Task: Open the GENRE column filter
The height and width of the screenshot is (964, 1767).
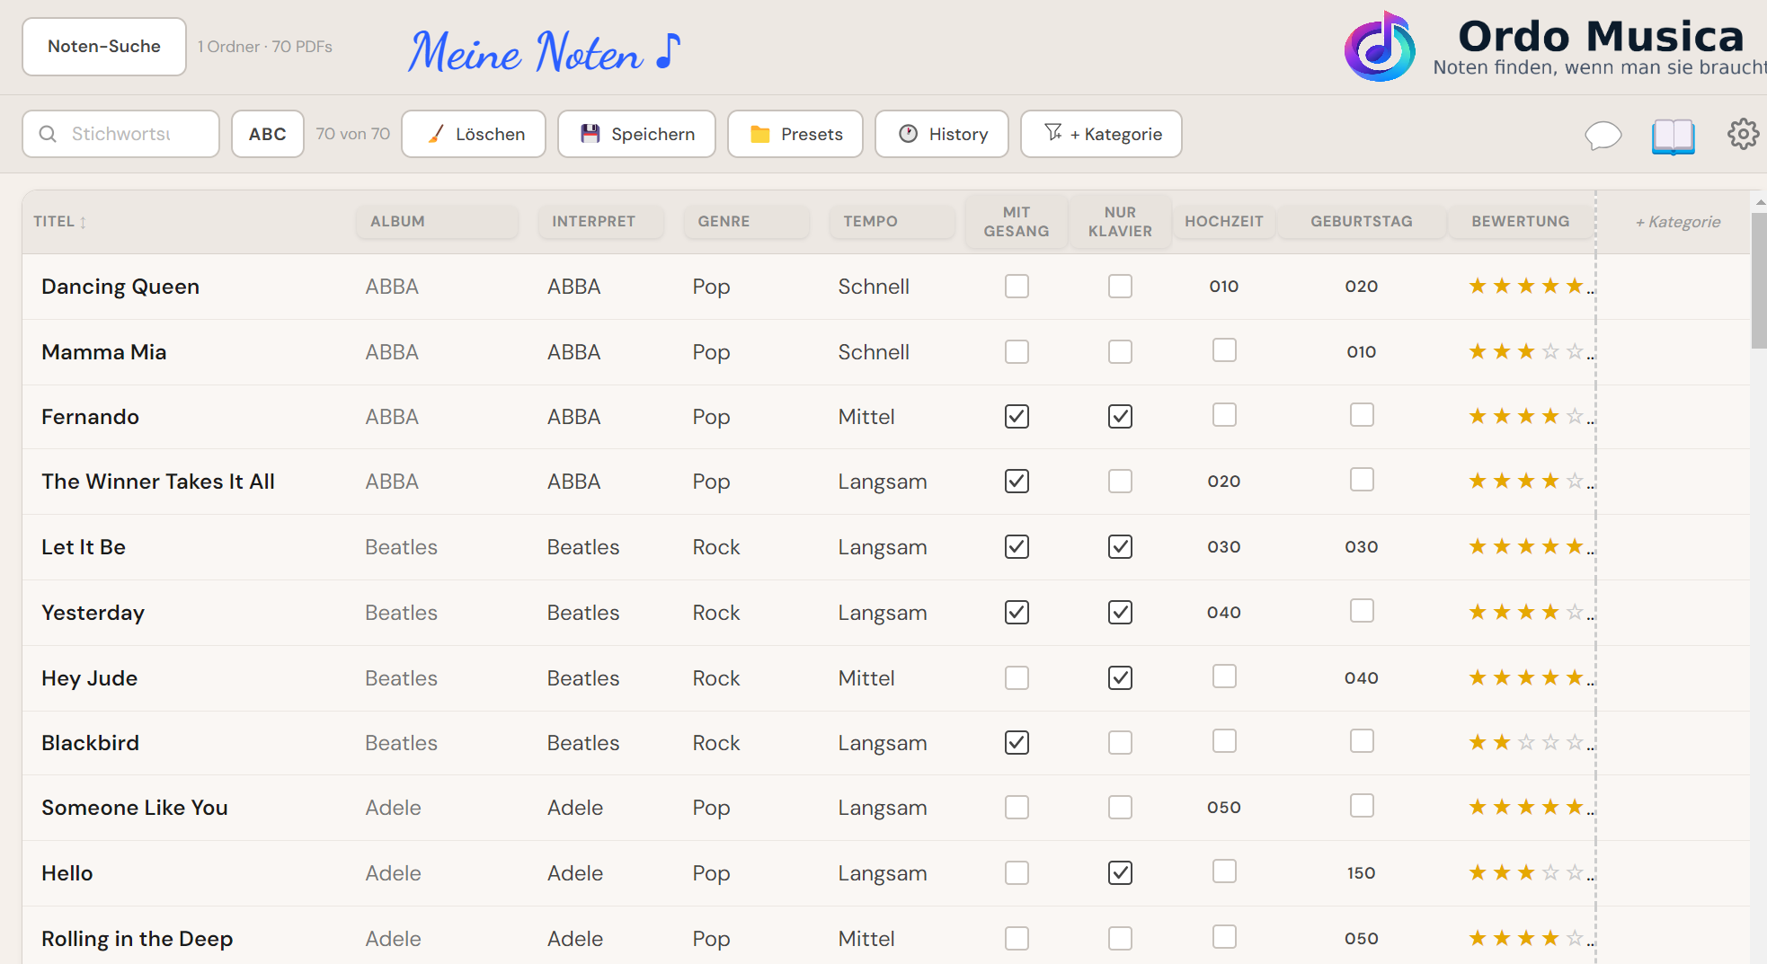Action: click(x=746, y=221)
